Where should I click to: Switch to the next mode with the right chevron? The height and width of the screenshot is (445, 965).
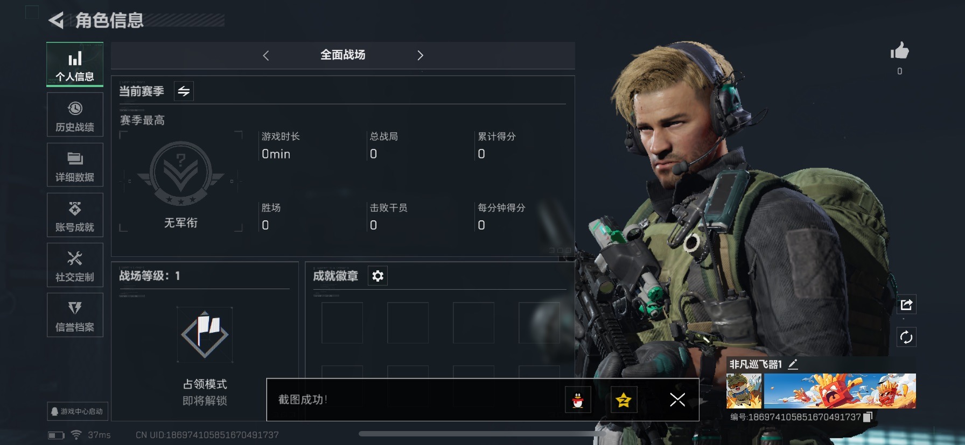pos(421,55)
